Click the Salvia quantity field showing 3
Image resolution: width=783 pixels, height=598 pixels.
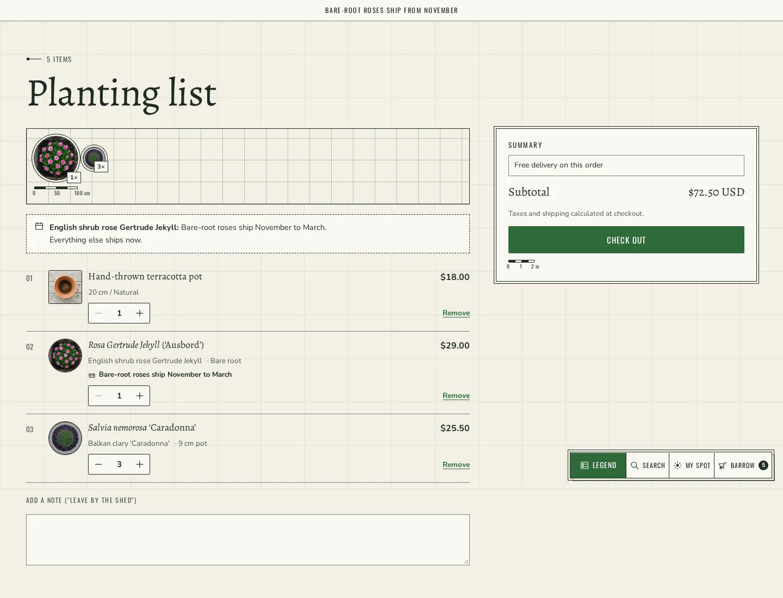point(119,464)
